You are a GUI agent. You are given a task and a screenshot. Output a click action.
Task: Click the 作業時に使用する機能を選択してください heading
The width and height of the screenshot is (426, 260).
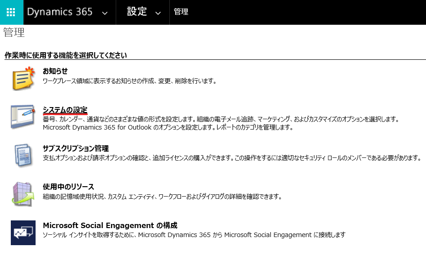[x=66, y=55]
